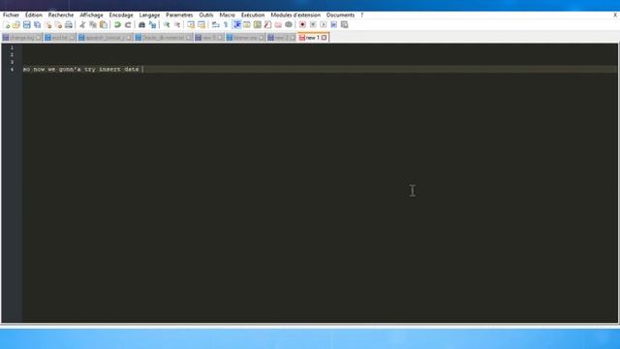Open the Outils menu

[x=206, y=16]
